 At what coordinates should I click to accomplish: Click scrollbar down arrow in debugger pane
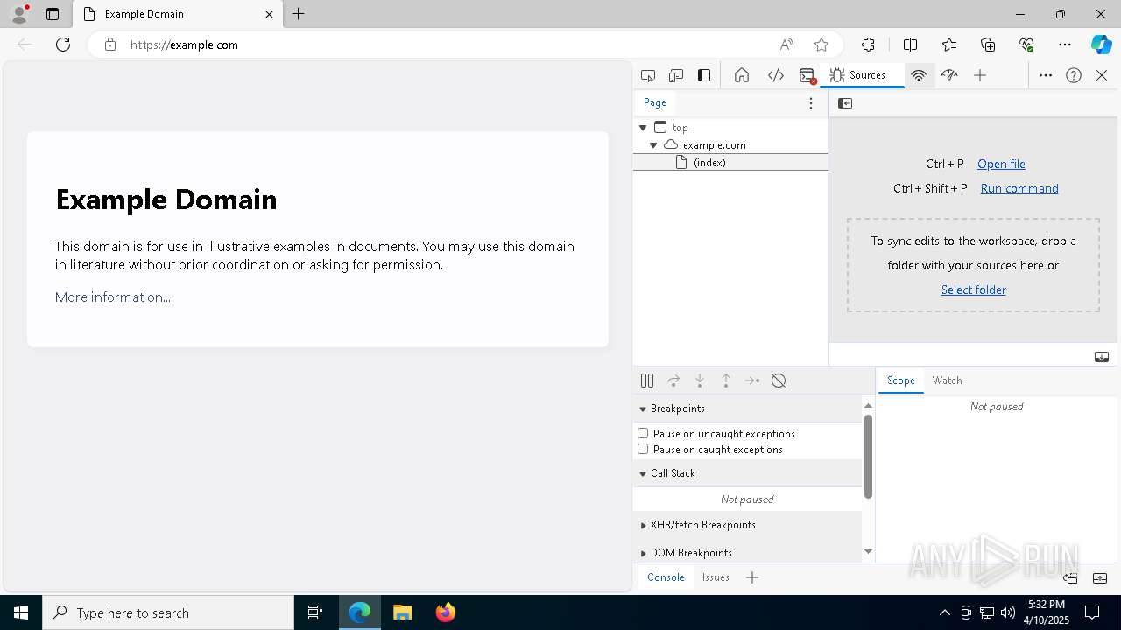(868, 551)
